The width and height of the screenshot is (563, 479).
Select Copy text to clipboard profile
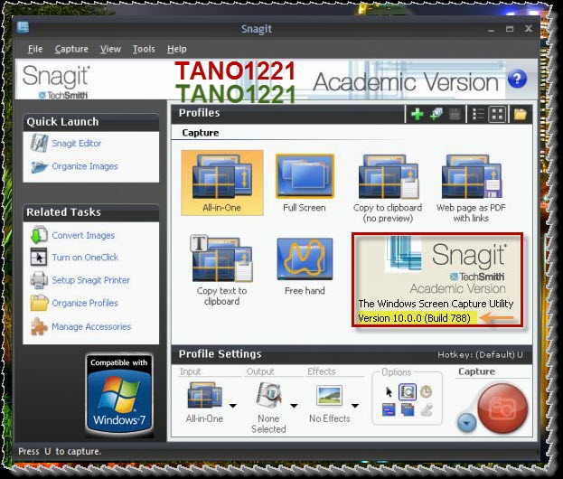(222, 270)
